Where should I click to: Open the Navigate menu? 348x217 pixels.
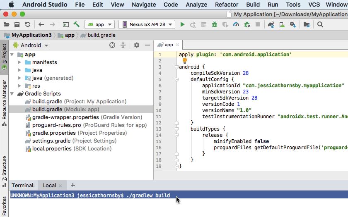coord(144,5)
